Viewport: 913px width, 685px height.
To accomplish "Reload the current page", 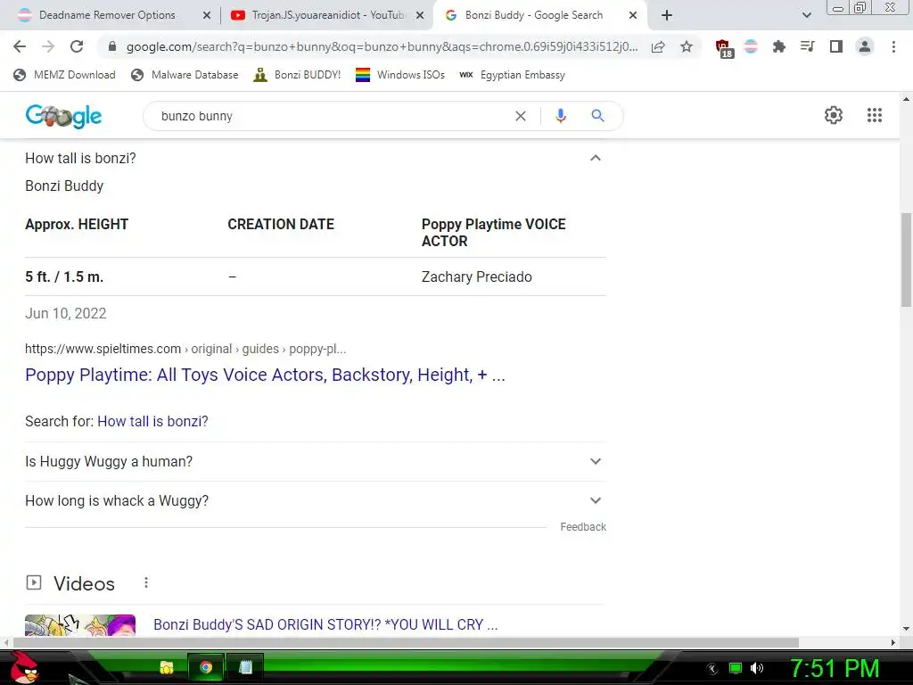I will (x=77, y=46).
